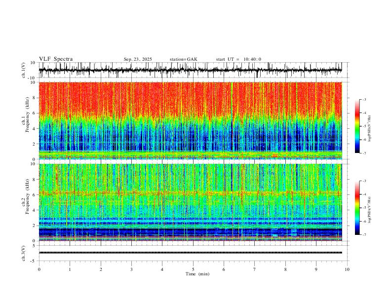Click the "-7" label on lower color bar

(364, 234)
